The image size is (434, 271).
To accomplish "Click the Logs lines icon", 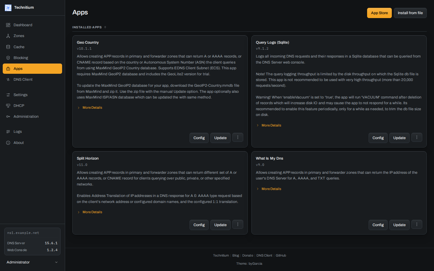I will 8,132.
